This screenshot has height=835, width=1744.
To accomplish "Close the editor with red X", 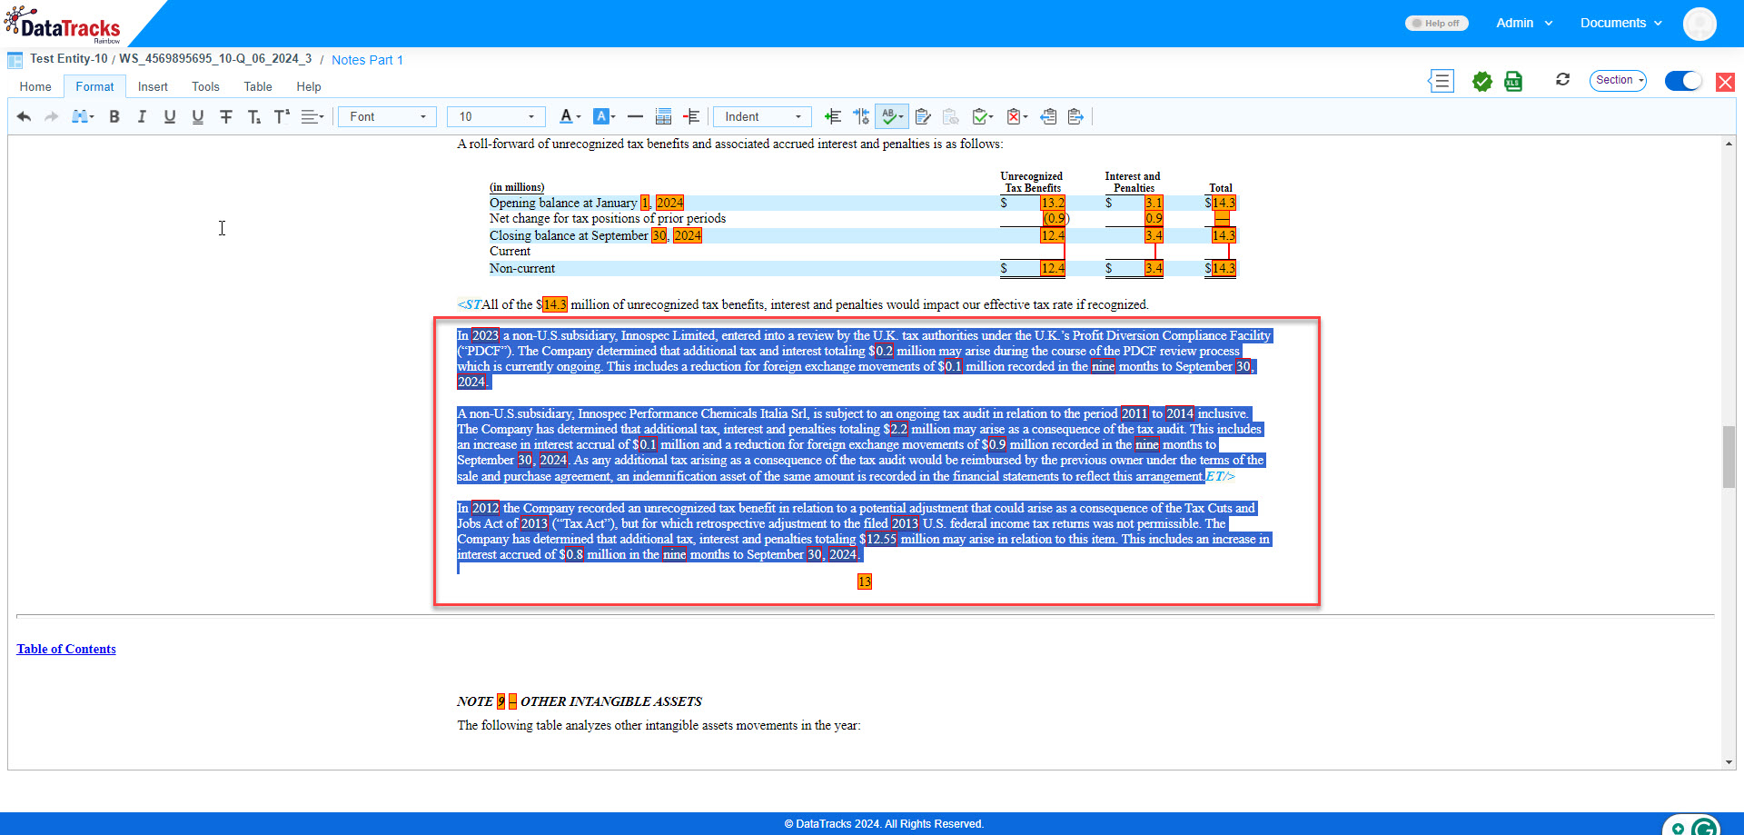I will coord(1725,82).
